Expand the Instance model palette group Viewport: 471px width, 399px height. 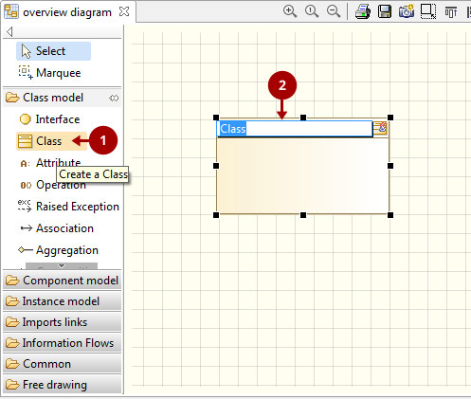click(62, 301)
